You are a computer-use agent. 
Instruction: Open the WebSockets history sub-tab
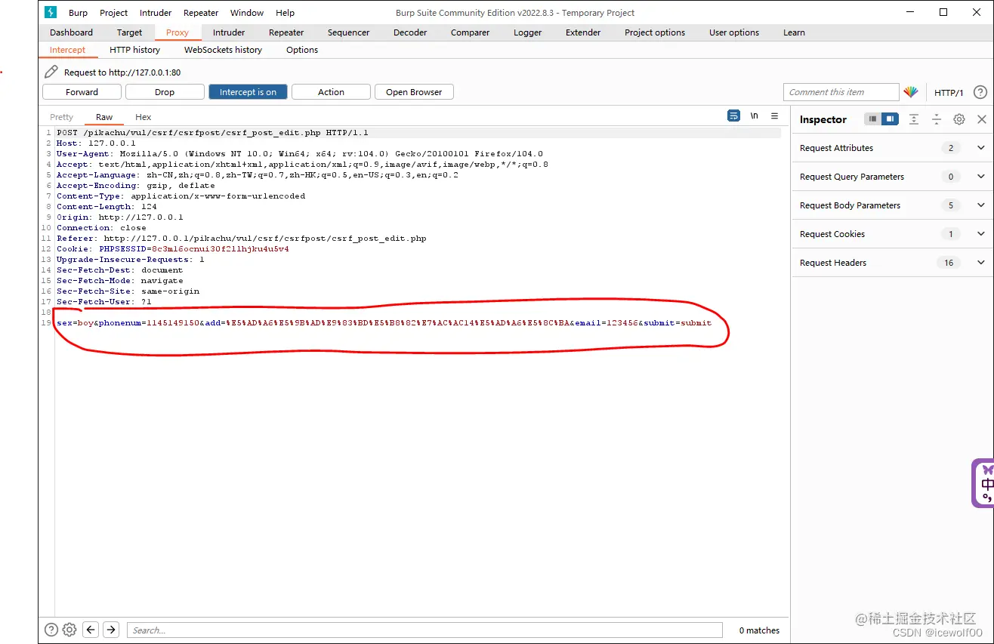pos(223,50)
